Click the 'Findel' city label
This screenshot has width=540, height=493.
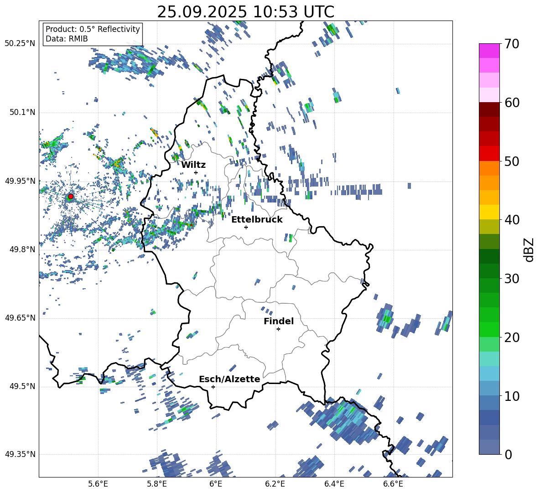click(x=279, y=321)
